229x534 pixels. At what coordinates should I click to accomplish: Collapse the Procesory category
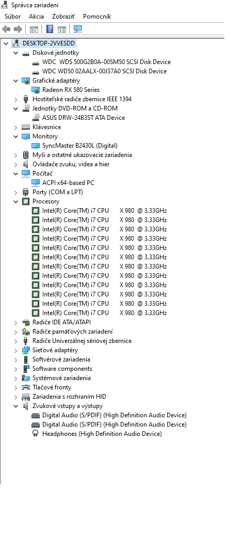(x=15, y=201)
